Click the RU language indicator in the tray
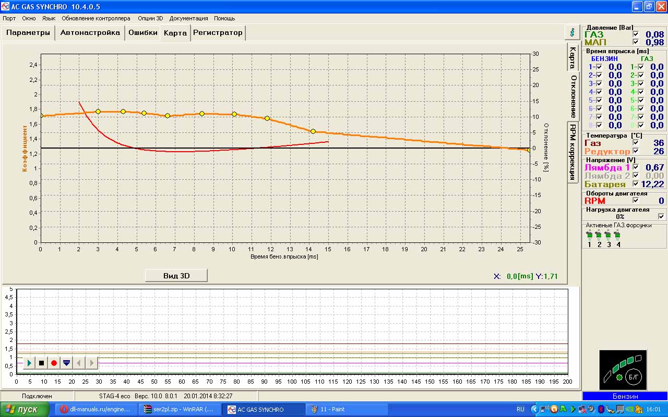This screenshot has height=417, width=668. (520, 409)
